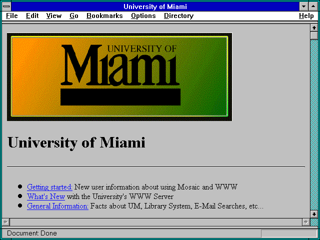Minimize the University of Miami window

coord(303,6)
